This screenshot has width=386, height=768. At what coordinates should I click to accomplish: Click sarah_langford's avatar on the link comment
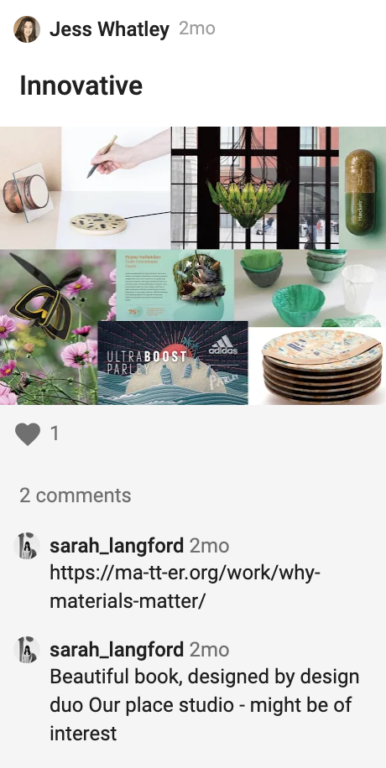pos(27,546)
